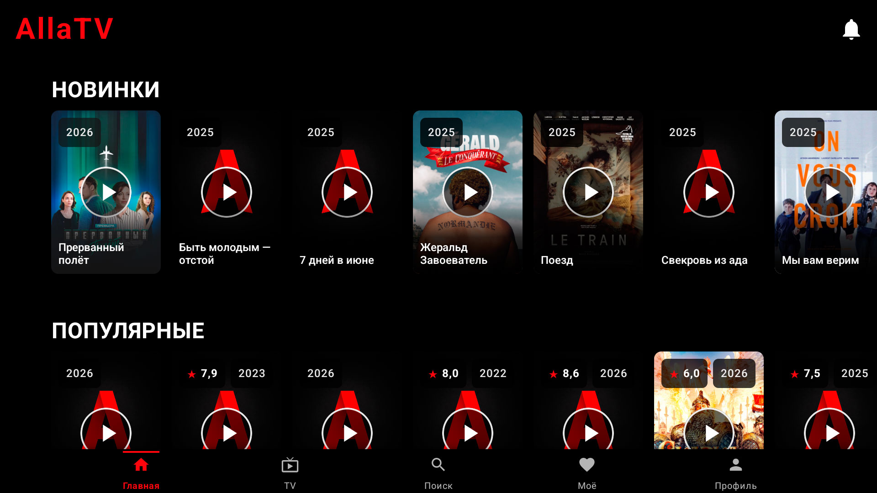Switch to the TV tab
This screenshot has width=877, height=493.
point(290,473)
